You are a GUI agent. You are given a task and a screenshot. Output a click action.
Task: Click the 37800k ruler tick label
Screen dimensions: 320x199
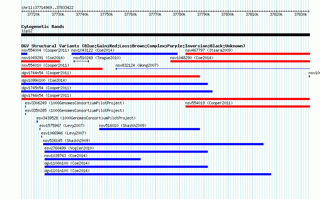(228, 14)
